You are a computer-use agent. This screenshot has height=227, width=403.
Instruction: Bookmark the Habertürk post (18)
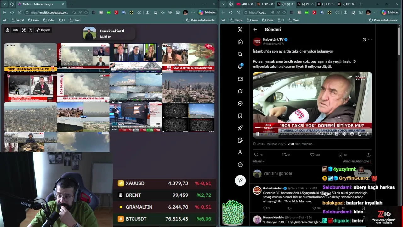point(343,155)
